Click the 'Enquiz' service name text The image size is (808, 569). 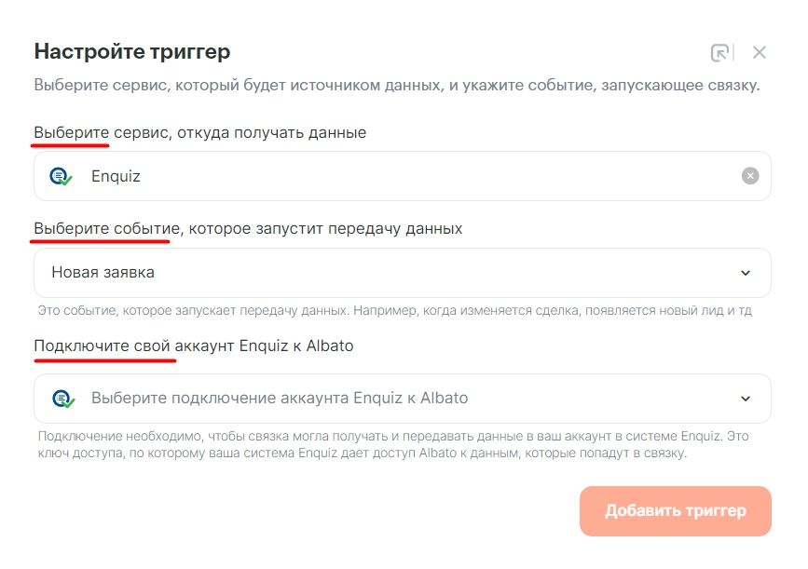(116, 176)
